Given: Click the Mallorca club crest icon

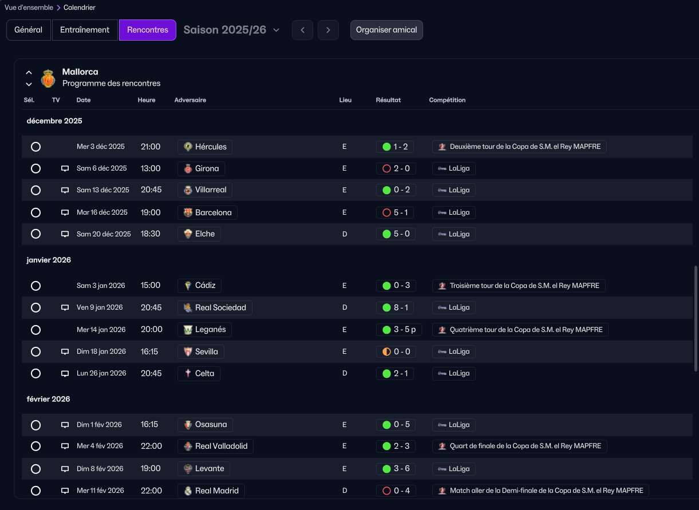Looking at the screenshot, I should point(48,78).
